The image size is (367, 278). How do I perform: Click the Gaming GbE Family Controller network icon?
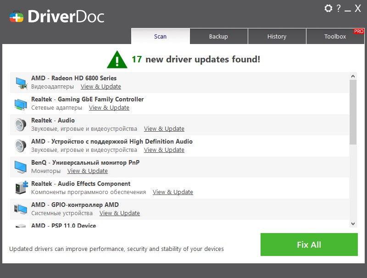20,103
